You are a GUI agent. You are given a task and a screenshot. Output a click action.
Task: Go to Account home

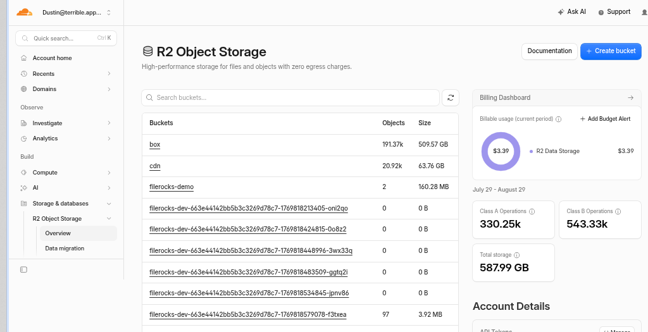tap(52, 58)
